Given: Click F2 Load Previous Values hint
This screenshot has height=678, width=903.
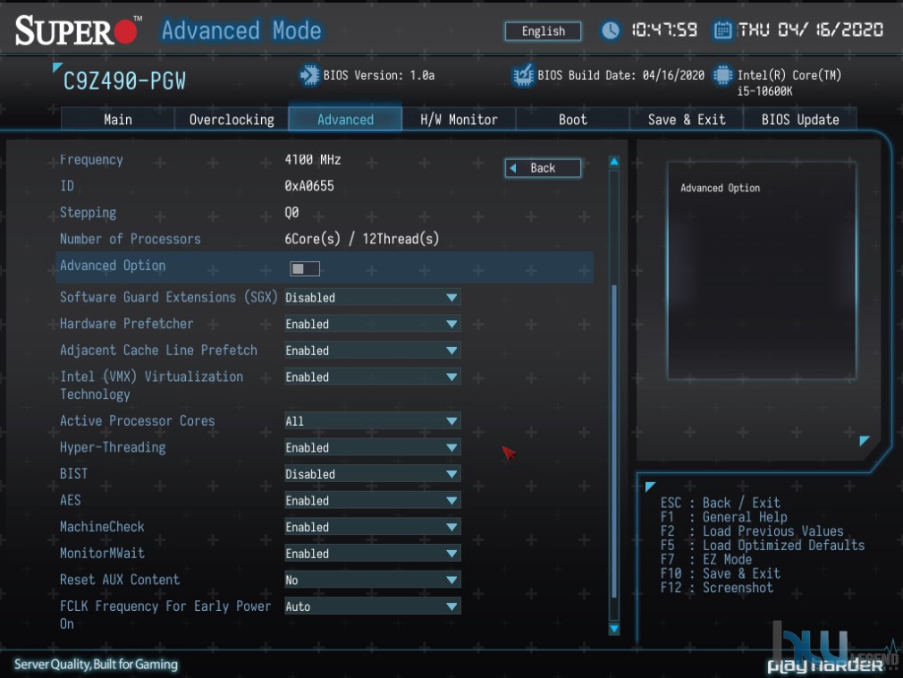Looking at the screenshot, I should click(x=752, y=531).
